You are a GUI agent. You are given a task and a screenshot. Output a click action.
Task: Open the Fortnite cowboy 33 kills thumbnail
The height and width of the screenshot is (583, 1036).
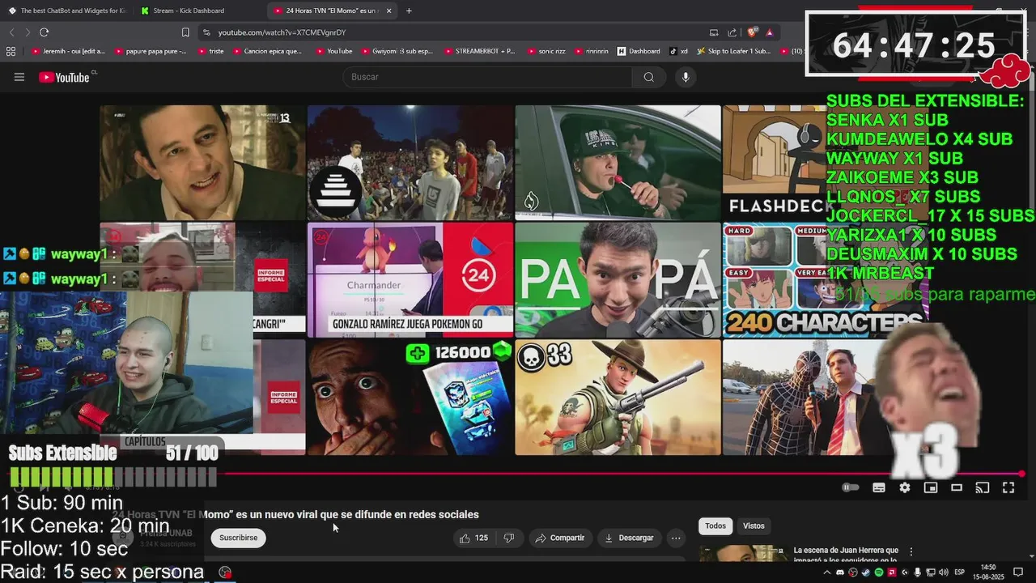click(618, 397)
